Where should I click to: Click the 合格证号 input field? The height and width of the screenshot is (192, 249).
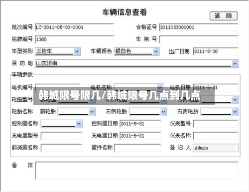[x=199, y=27]
